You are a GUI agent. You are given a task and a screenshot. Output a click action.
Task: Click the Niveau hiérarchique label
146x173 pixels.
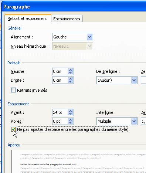pyautogui.click(x=30, y=46)
